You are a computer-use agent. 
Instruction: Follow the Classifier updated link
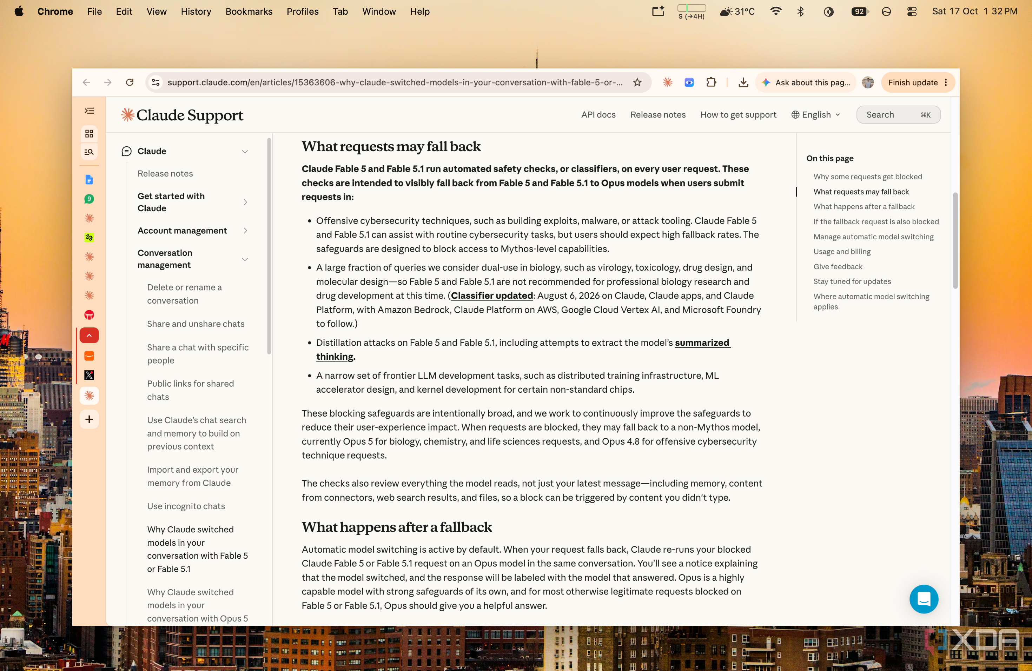pyautogui.click(x=492, y=295)
